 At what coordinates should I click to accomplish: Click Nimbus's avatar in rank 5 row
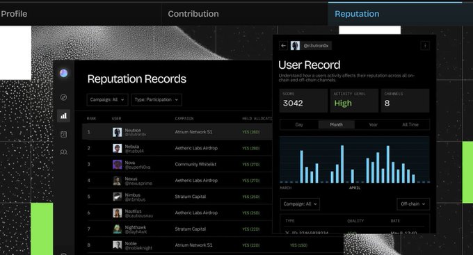[117, 197]
